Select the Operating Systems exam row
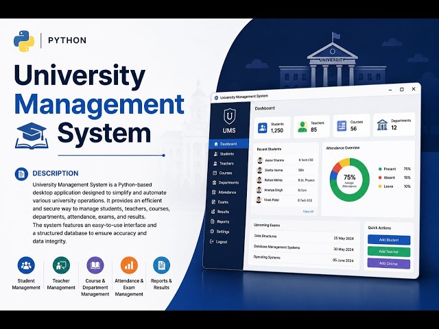Screen dimensions: 439x329 click(x=303, y=258)
